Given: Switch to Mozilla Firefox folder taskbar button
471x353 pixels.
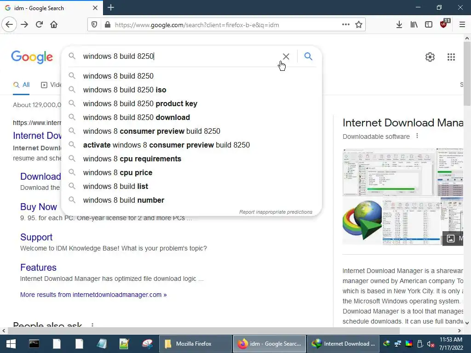Looking at the screenshot, I should (x=195, y=344).
